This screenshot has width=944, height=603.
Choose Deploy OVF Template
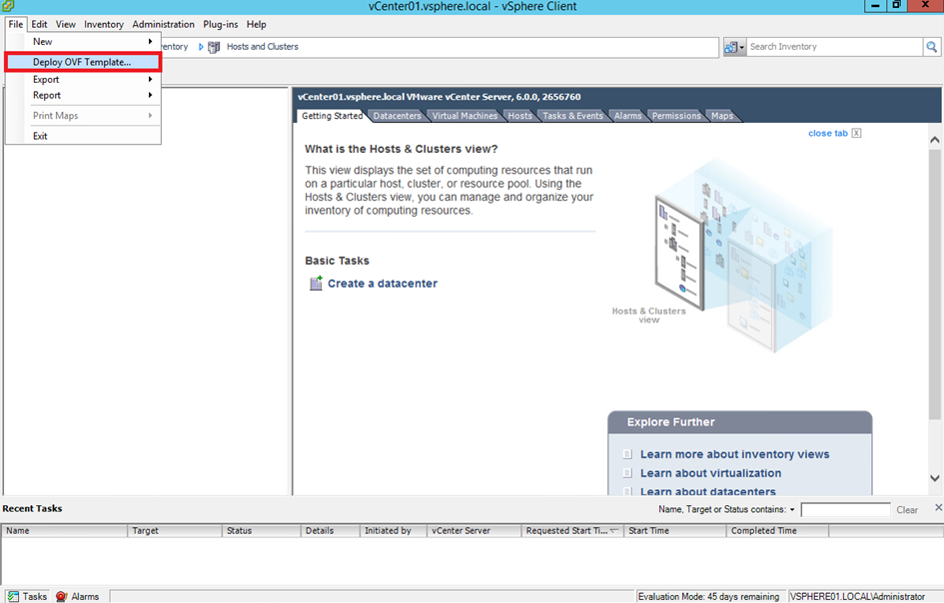(83, 62)
